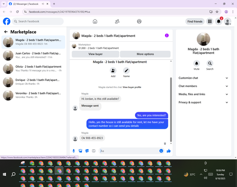The width and height of the screenshot is (237, 187).
Task: Open the apps grid menu icon
Action: click(210, 21)
